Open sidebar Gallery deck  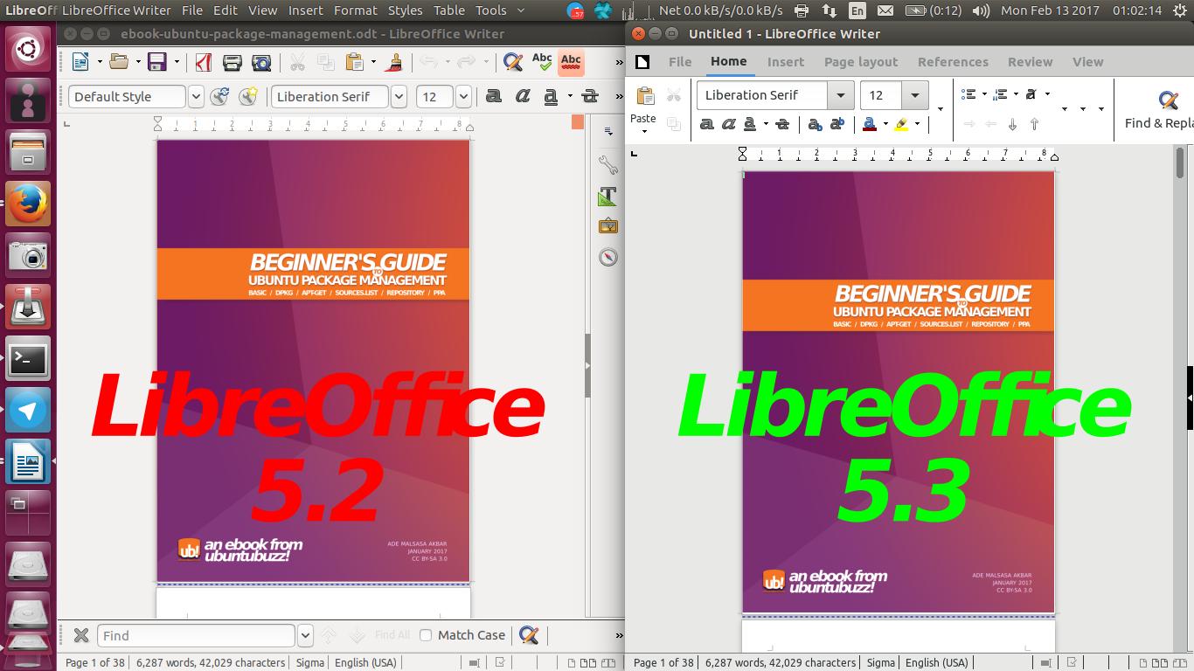click(x=607, y=226)
